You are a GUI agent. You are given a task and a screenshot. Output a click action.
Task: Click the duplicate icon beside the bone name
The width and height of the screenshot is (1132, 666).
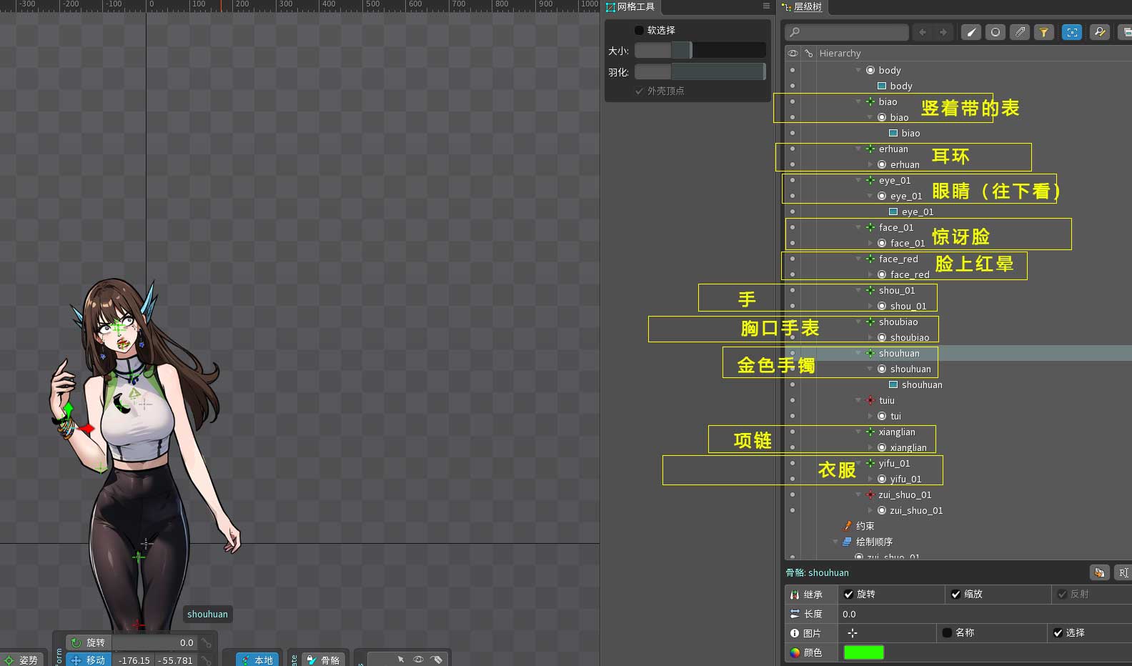pos(1099,572)
